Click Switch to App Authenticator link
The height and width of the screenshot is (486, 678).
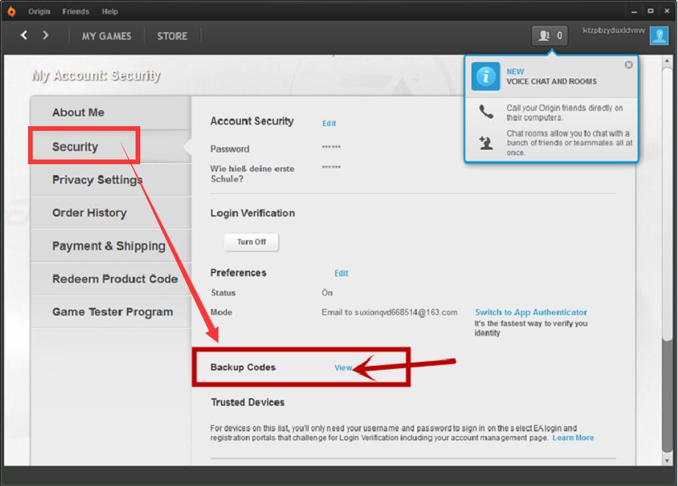point(531,312)
